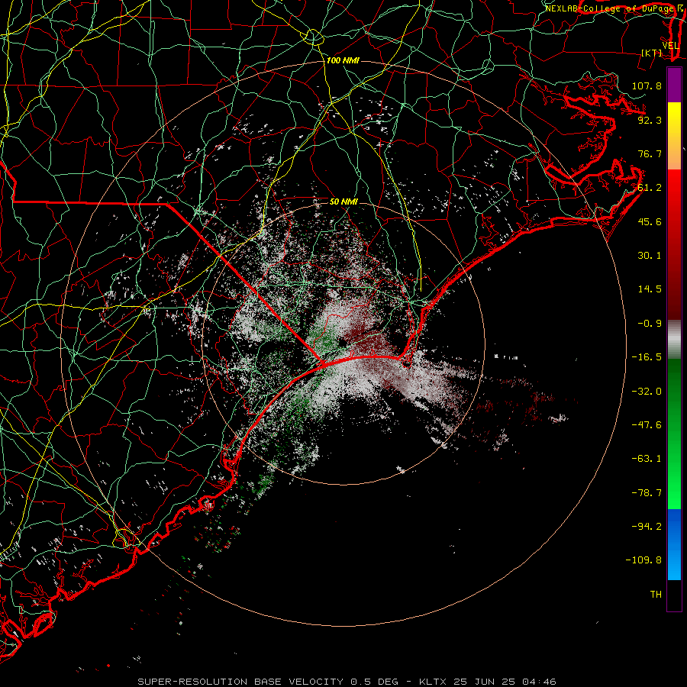Click the -47.6 scale value
Image resolution: width=687 pixels, height=687 pixels.
(647, 425)
